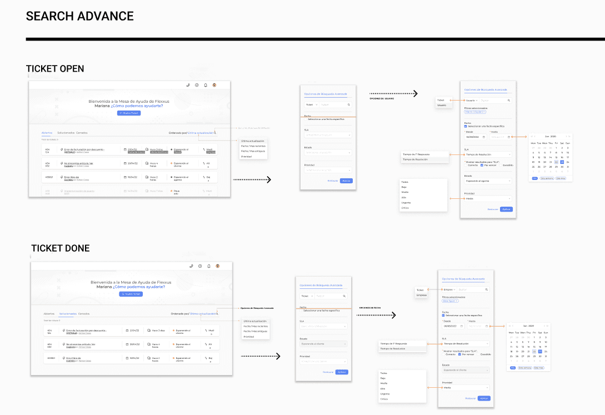Remove filter chip in Ticket Open expanded panel
605x415 pixels.
pyautogui.click(x=484, y=112)
